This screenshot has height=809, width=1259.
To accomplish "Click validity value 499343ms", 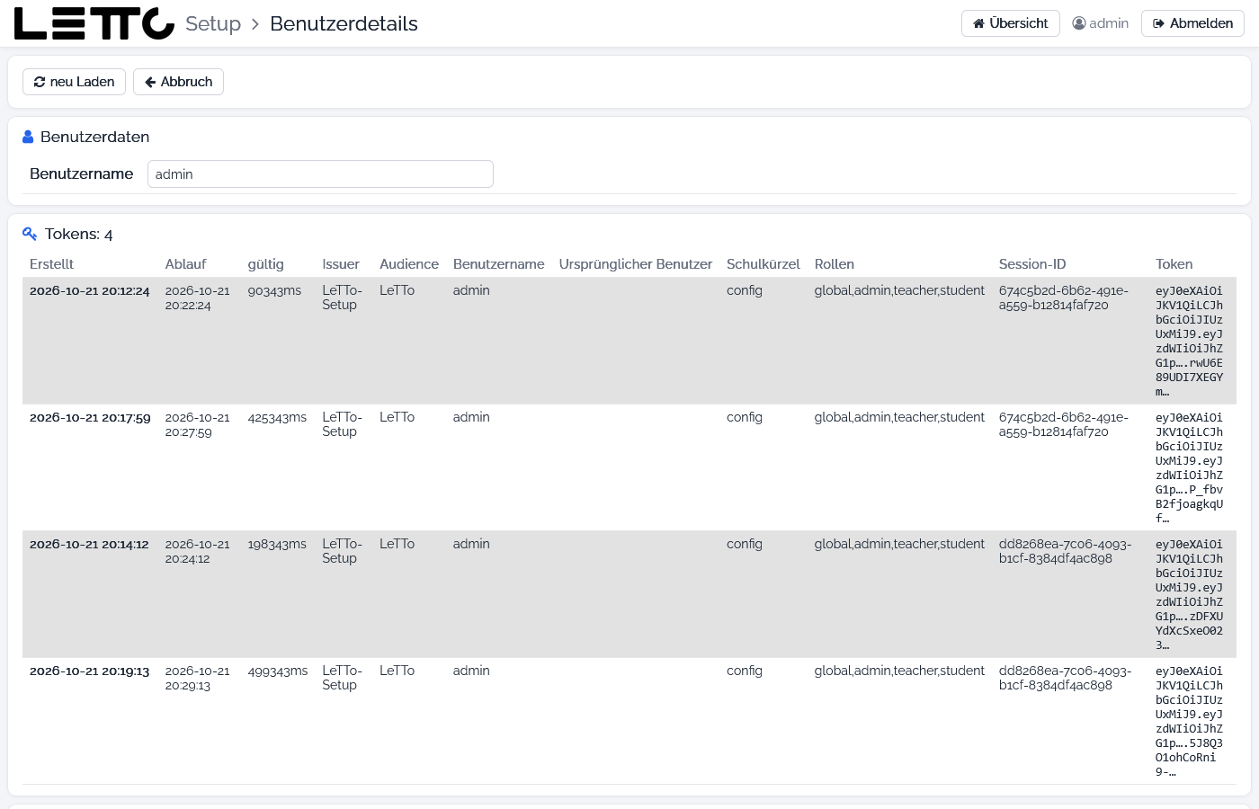I will click(278, 671).
